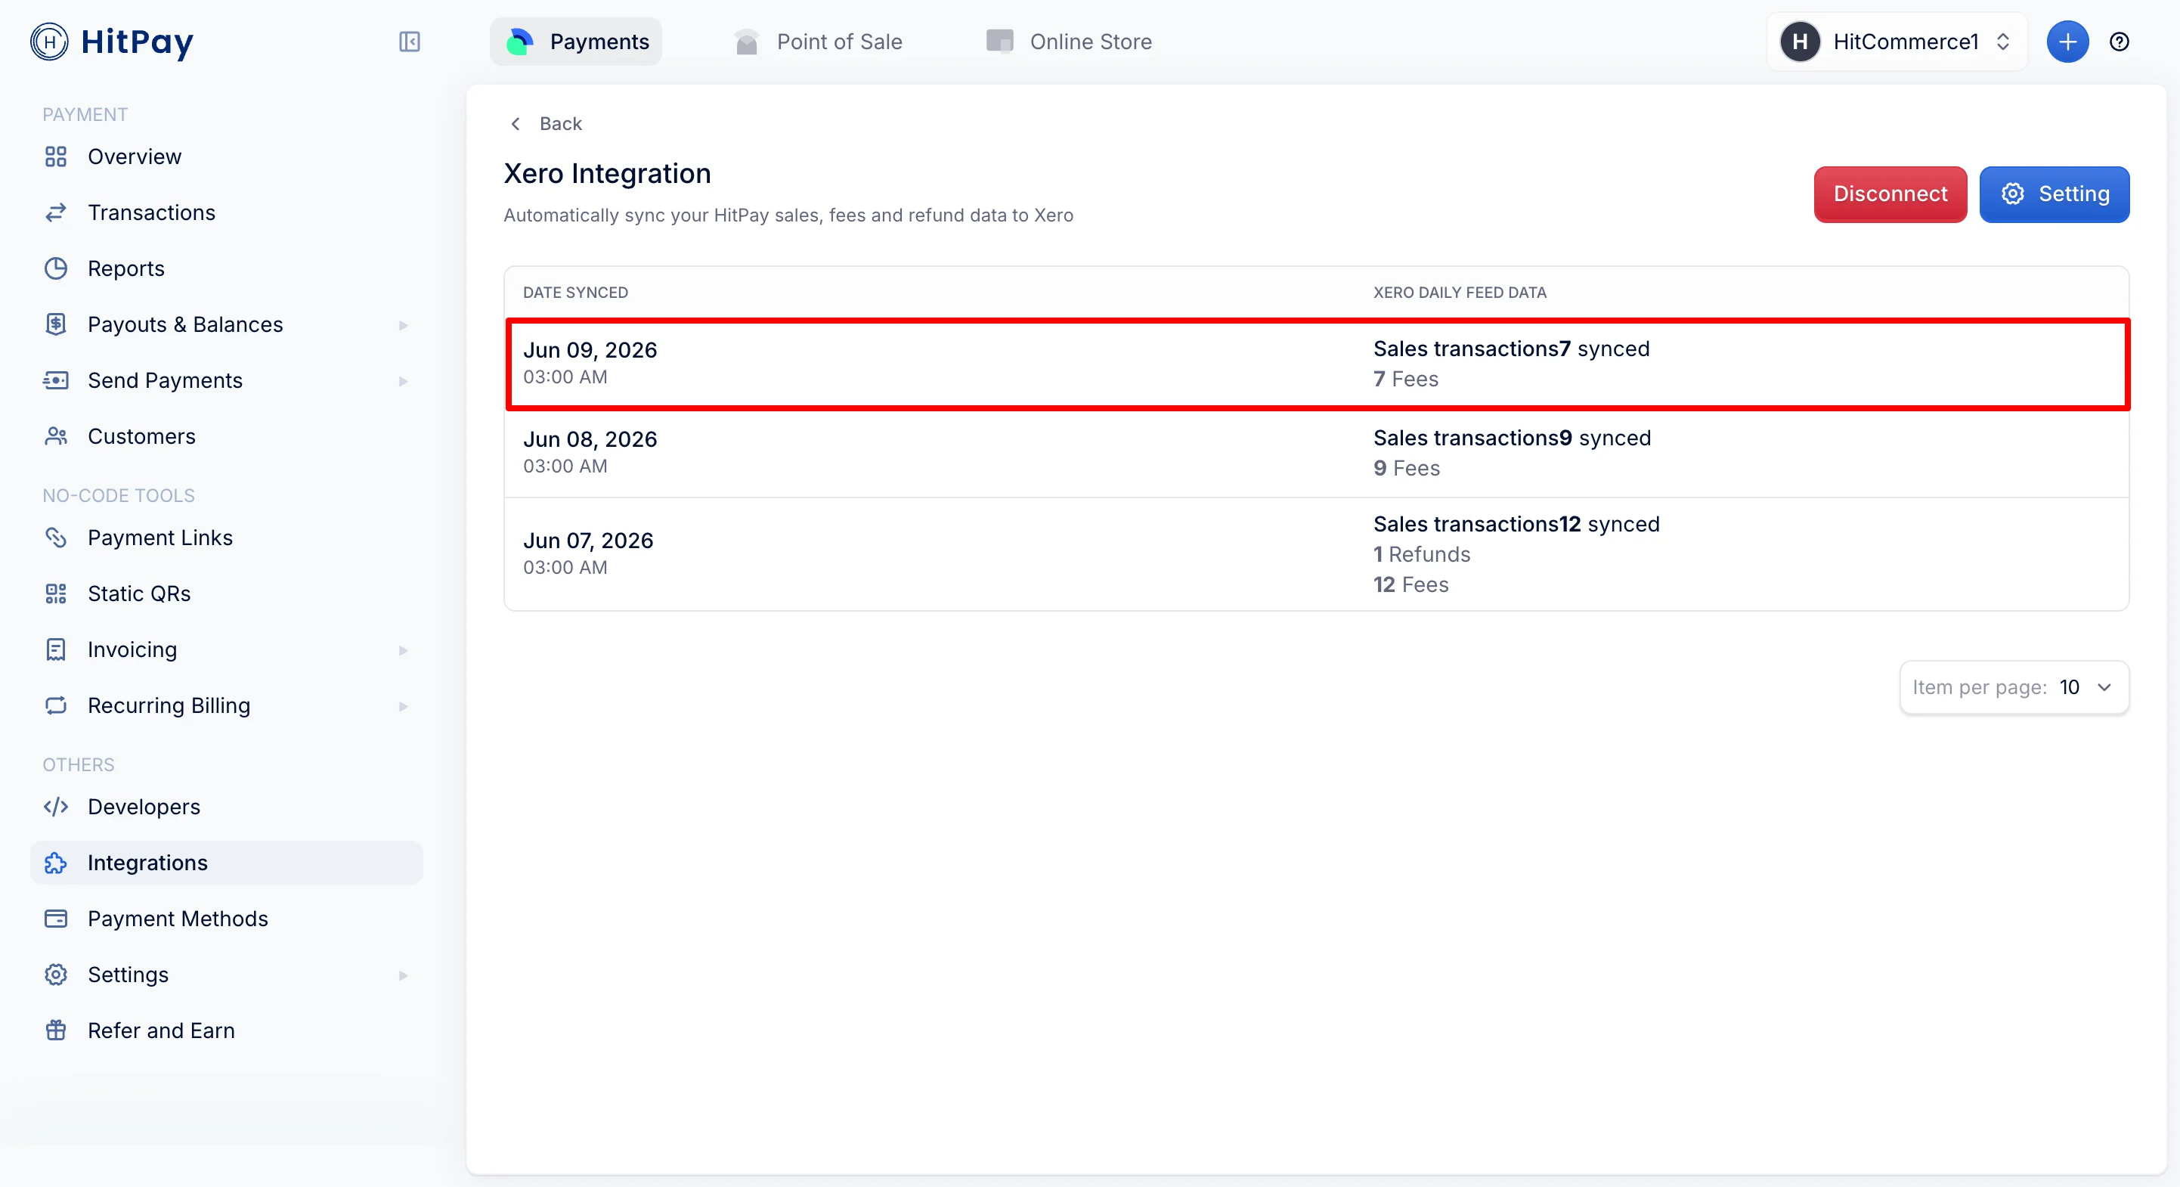The height and width of the screenshot is (1187, 2180).
Task: Click the Developers code icon
Action: [56, 807]
